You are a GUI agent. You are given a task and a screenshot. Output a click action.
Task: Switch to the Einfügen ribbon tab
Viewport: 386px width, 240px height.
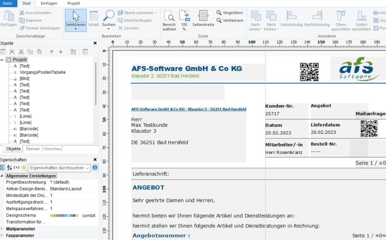(49, 3)
